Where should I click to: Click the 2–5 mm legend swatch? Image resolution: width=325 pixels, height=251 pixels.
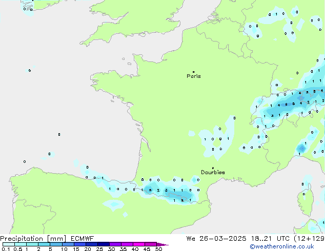[x=44, y=244]
